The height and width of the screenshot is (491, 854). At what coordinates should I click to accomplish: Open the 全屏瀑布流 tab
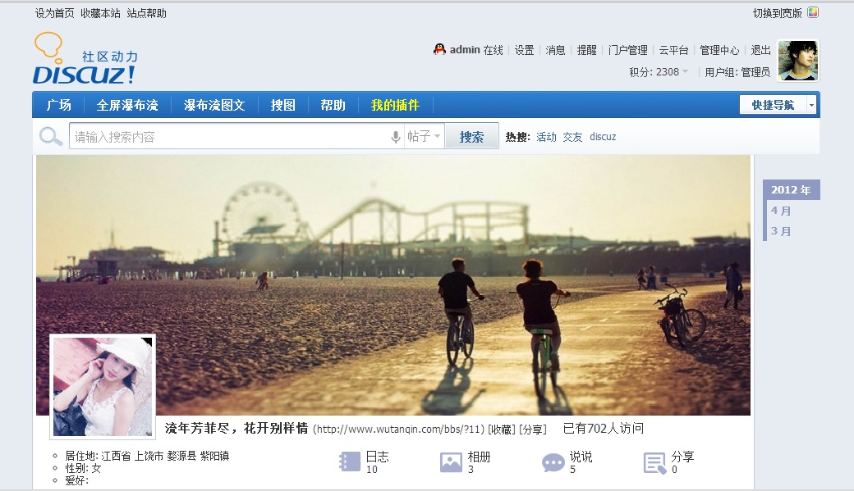(x=127, y=105)
